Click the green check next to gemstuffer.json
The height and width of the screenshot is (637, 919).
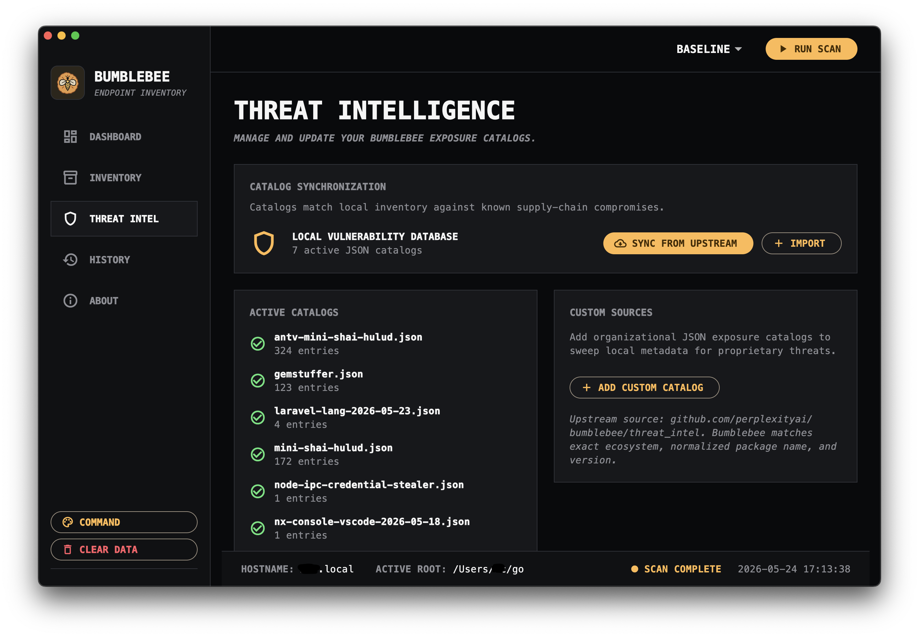point(257,380)
